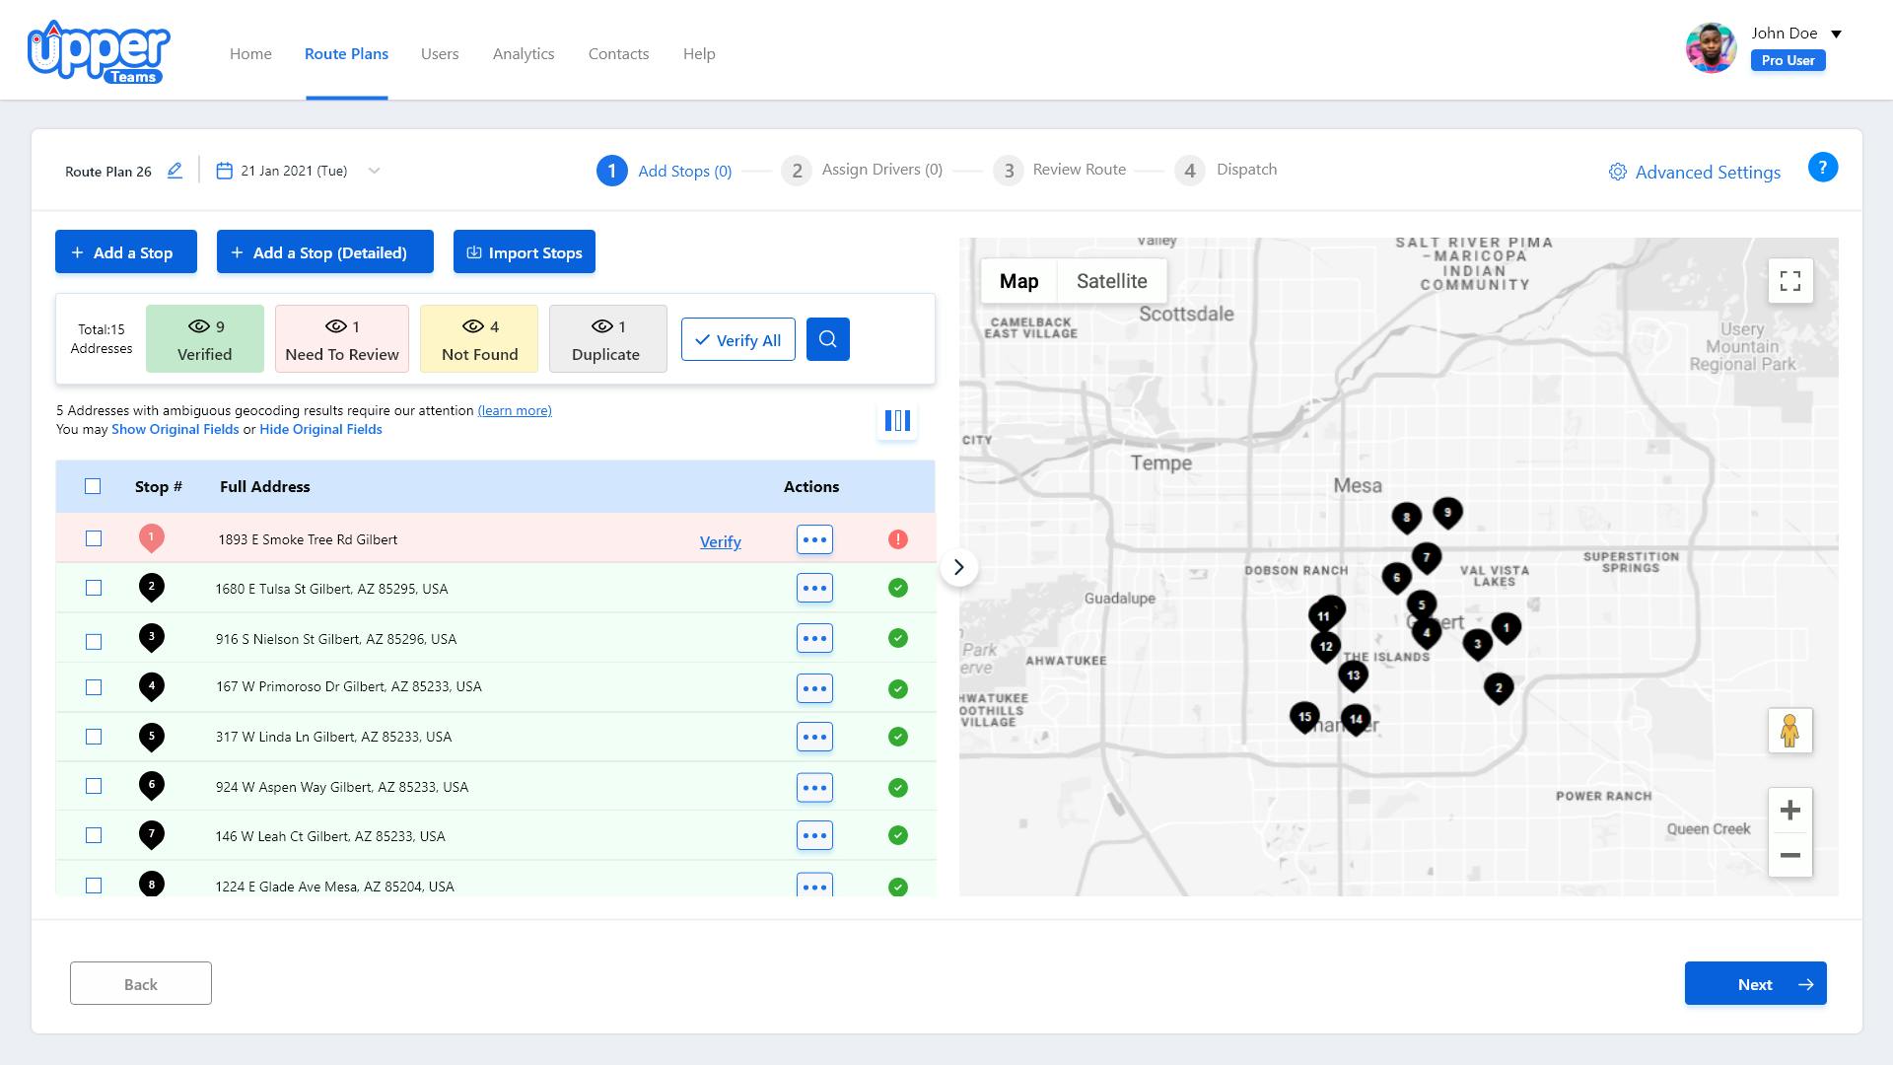Viewport: 1893px width, 1065px height.
Task: Tick the checkbox for 916 S Nielson St
Action: pyautogui.click(x=94, y=642)
